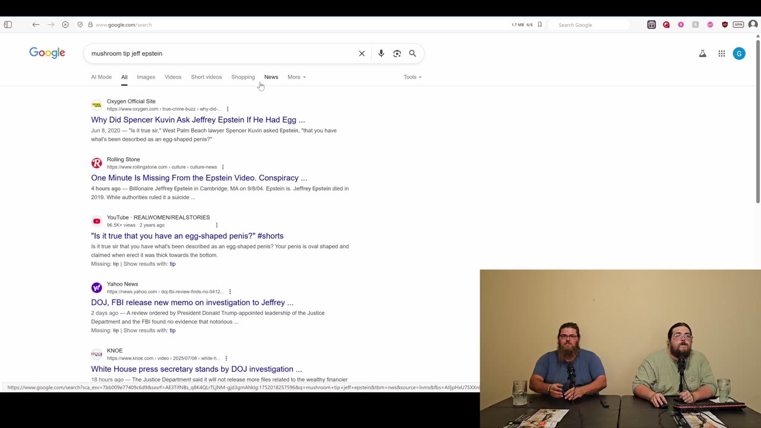Bookmark this page using the bookmark icon
The image size is (761, 428).
click(x=540, y=24)
